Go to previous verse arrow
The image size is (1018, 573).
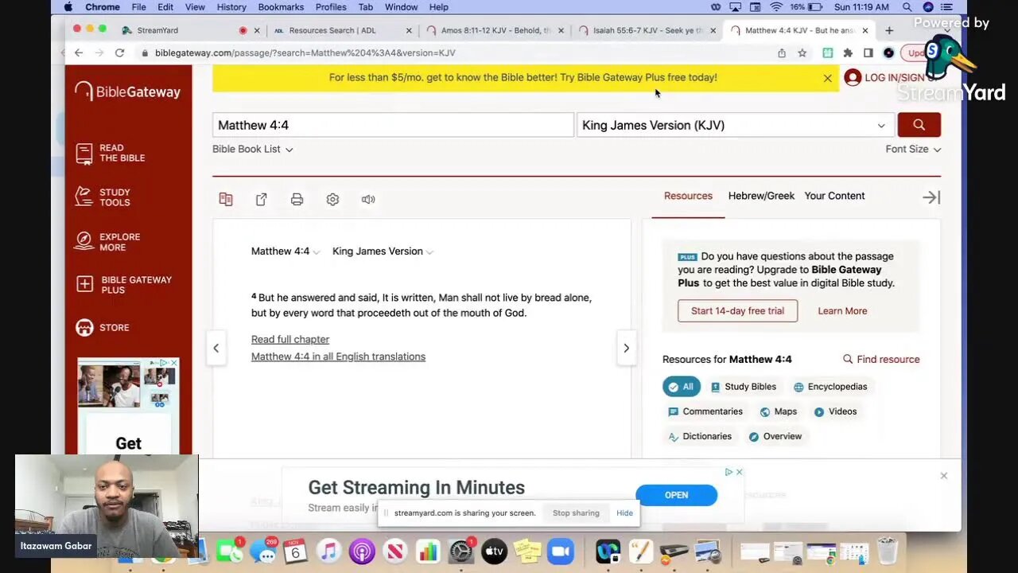(x=216, y=348)
